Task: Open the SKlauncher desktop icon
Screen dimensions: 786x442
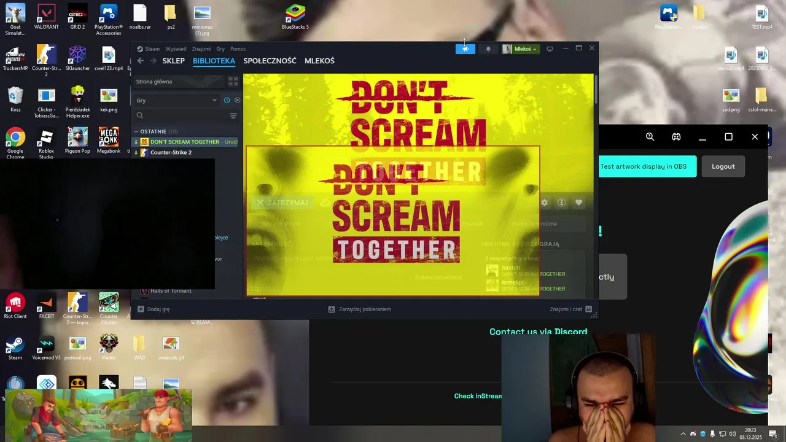Action: click(x=77, y=58)
